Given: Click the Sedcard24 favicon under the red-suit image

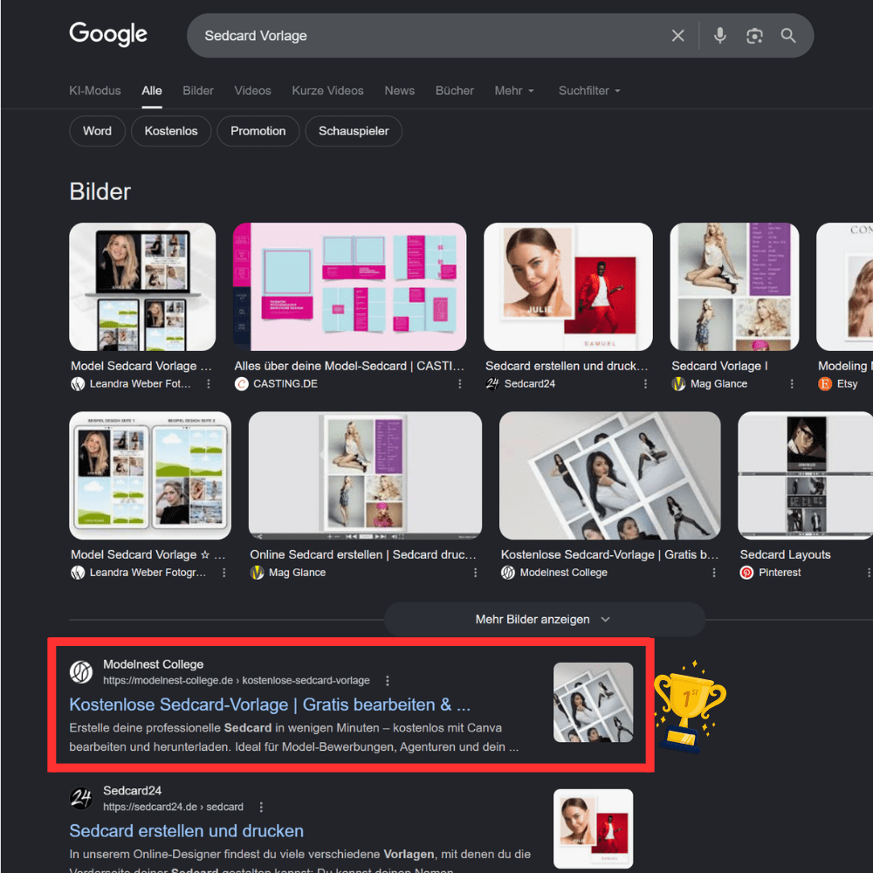Looking at the screenshot, I should pyautogui.click(x=492, y=383).
